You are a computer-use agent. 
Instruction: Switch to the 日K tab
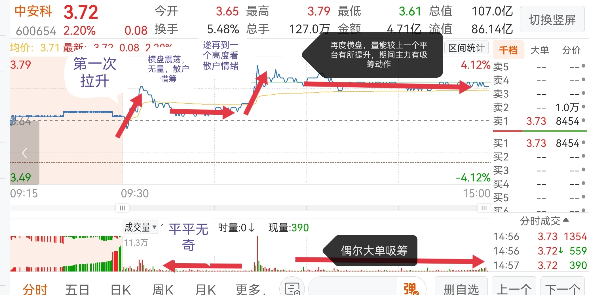121,289
